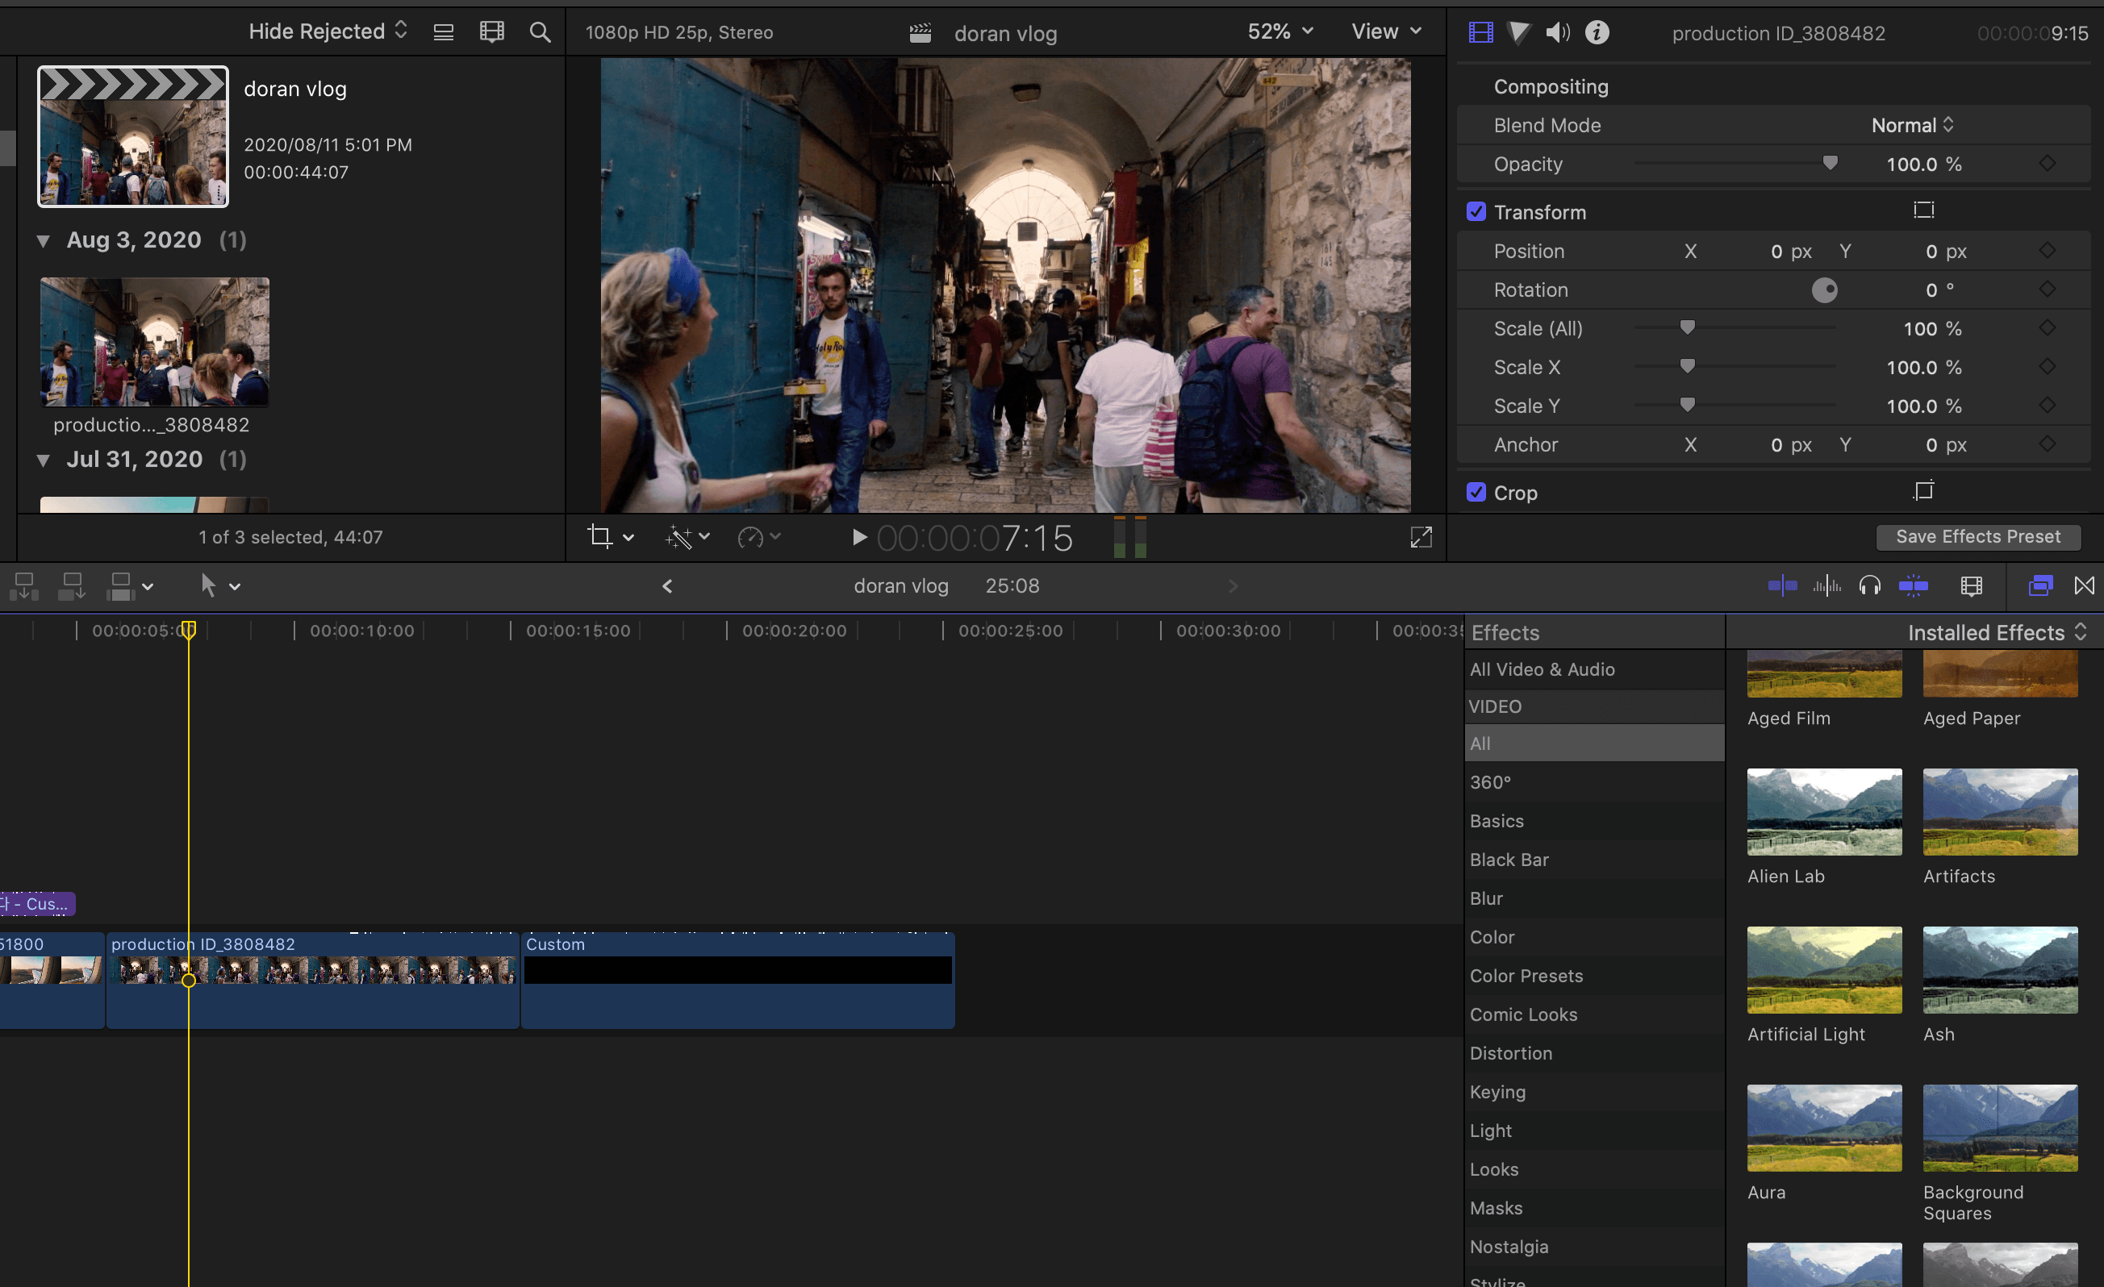Screen dimensions: 2104x1287
Task: Click the transitions browser bowtie icon
Action: 2084,585
